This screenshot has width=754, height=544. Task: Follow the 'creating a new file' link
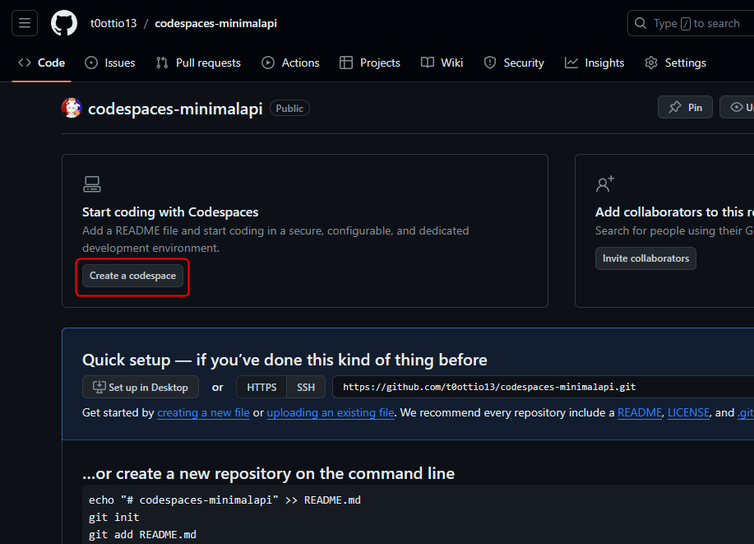[x=203, y=413]
